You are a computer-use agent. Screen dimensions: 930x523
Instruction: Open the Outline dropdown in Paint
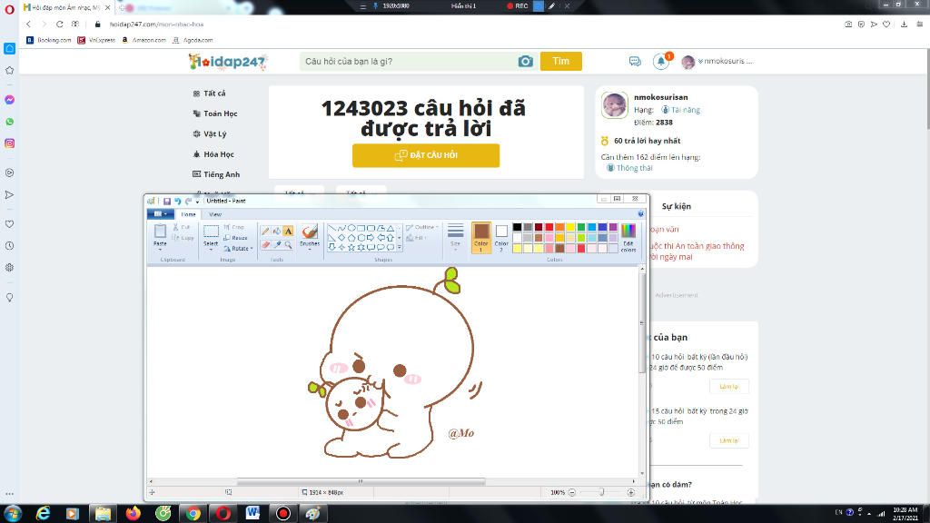[422, 227]
